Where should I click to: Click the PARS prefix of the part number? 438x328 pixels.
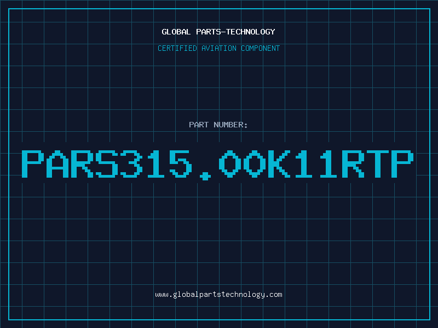point(70,164)
